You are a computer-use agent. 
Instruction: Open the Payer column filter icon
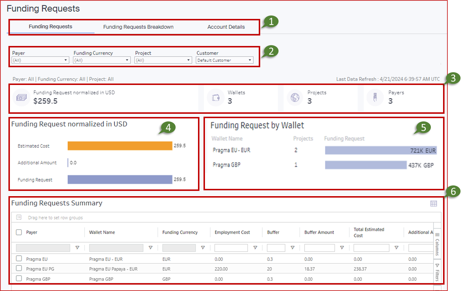[77, 248]
